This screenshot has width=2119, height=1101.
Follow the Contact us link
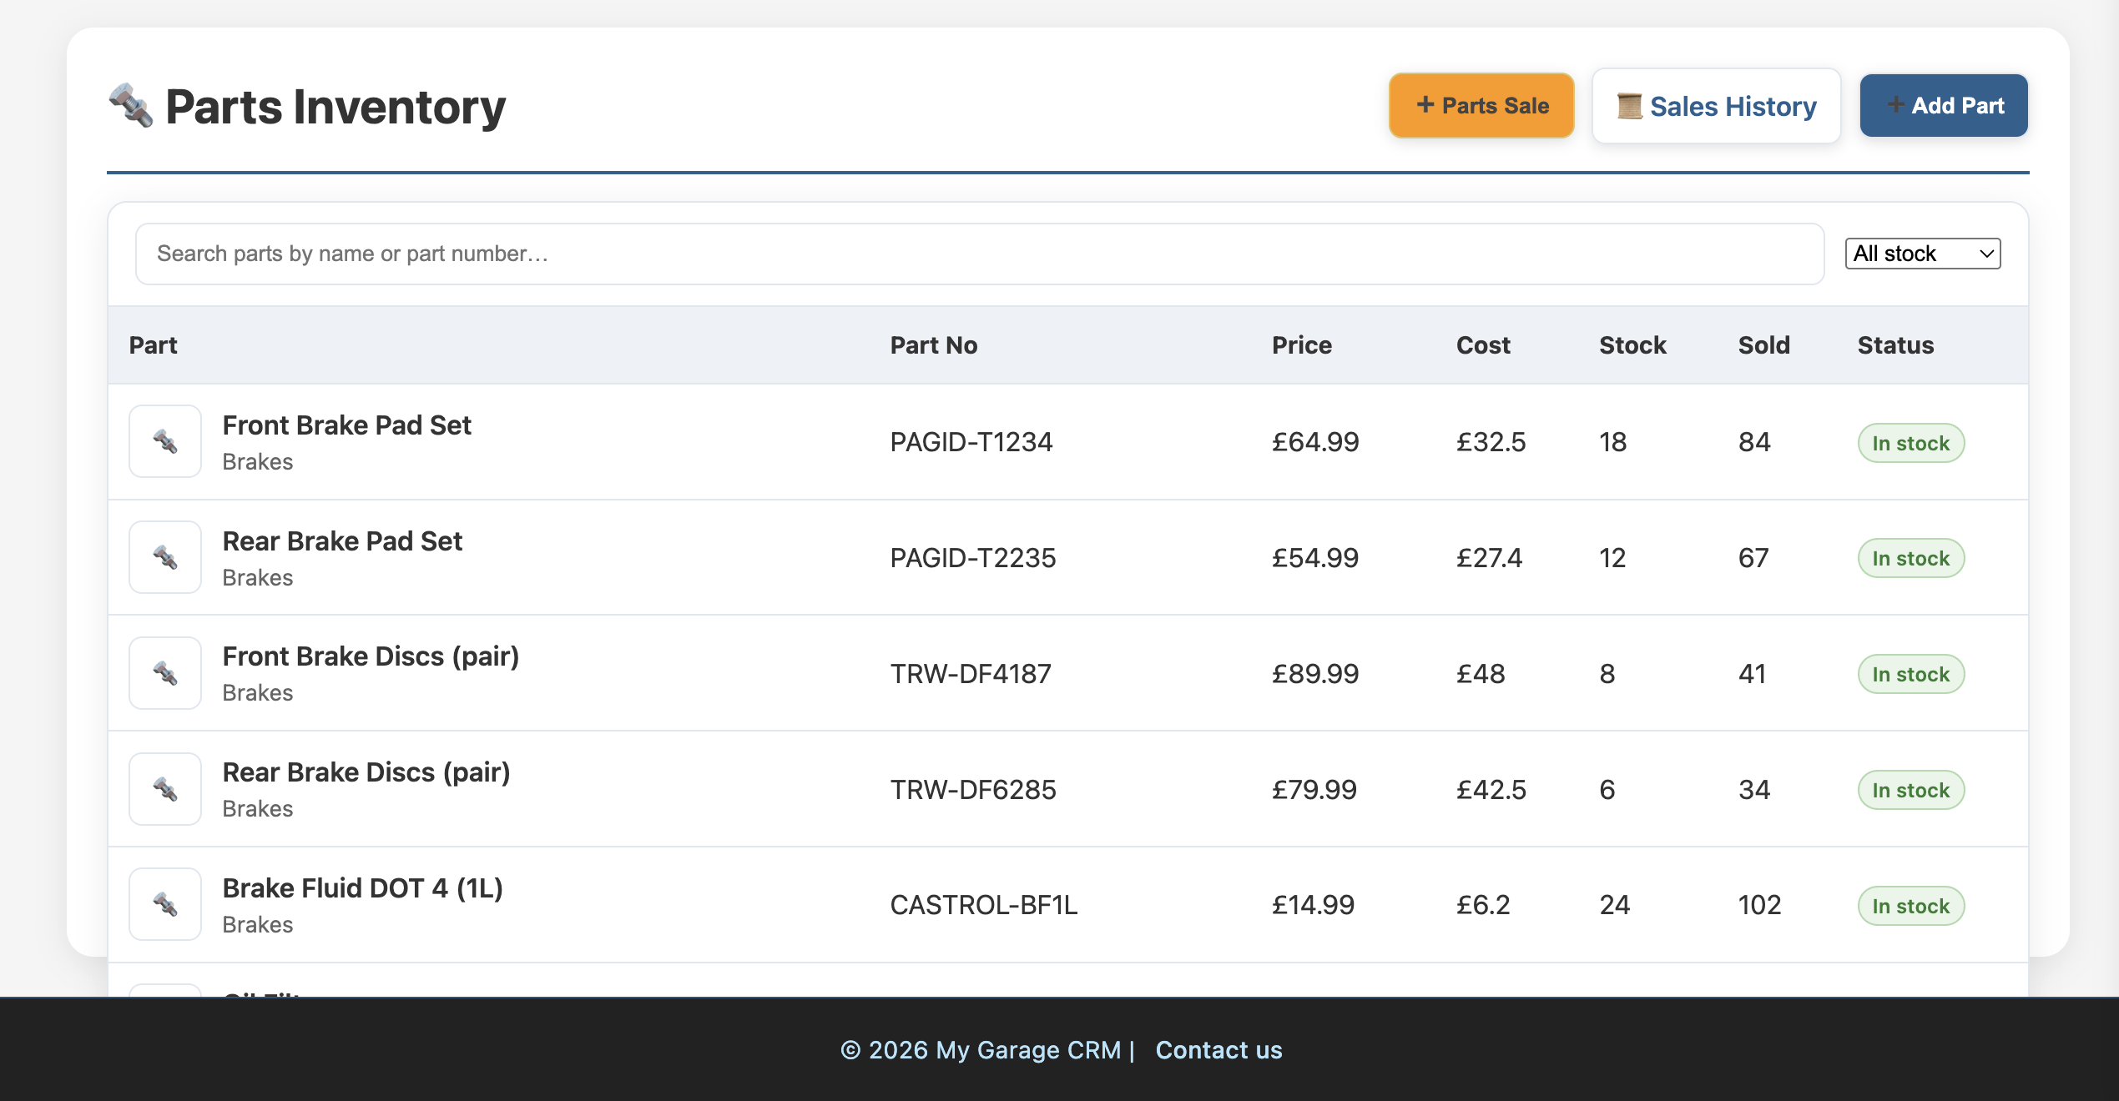(1218, 1050)
